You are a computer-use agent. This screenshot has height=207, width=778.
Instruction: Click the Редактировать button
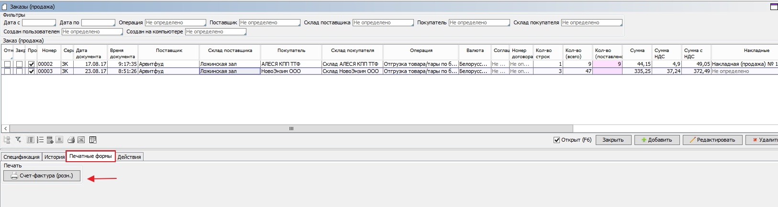(x=712, y=140)
